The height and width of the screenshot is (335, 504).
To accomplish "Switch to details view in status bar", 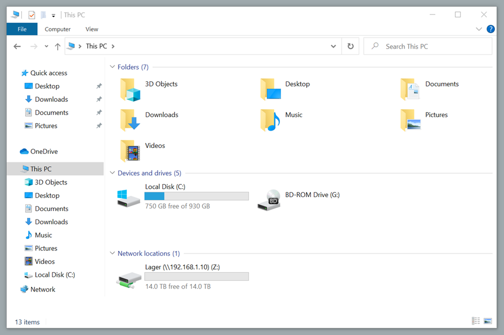I will pyautogui.click(x=476, y=321).
